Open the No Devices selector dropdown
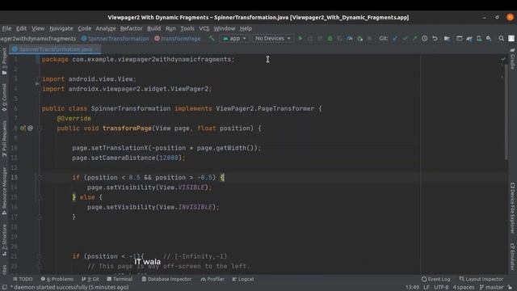 [272, 39]
